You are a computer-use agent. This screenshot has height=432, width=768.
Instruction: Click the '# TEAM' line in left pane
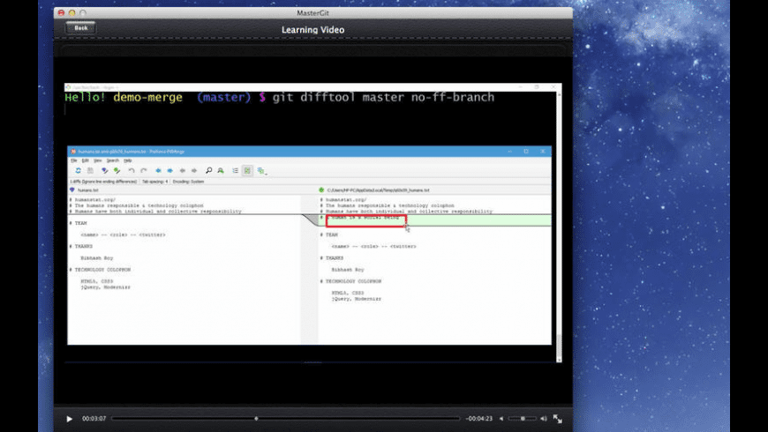79,223
